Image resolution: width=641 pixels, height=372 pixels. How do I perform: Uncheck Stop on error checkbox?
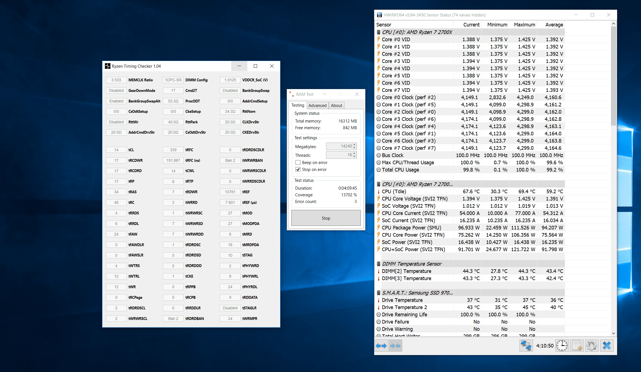pos(298,169)
